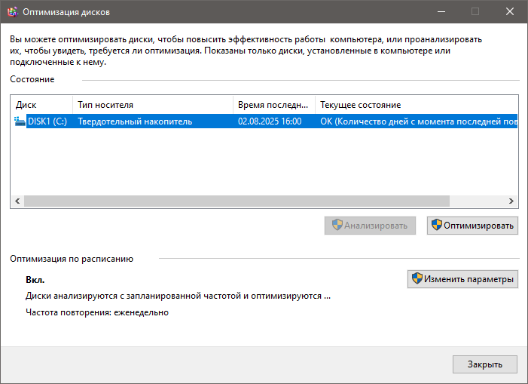Sort the list by the Диск column header

(41, 105)
